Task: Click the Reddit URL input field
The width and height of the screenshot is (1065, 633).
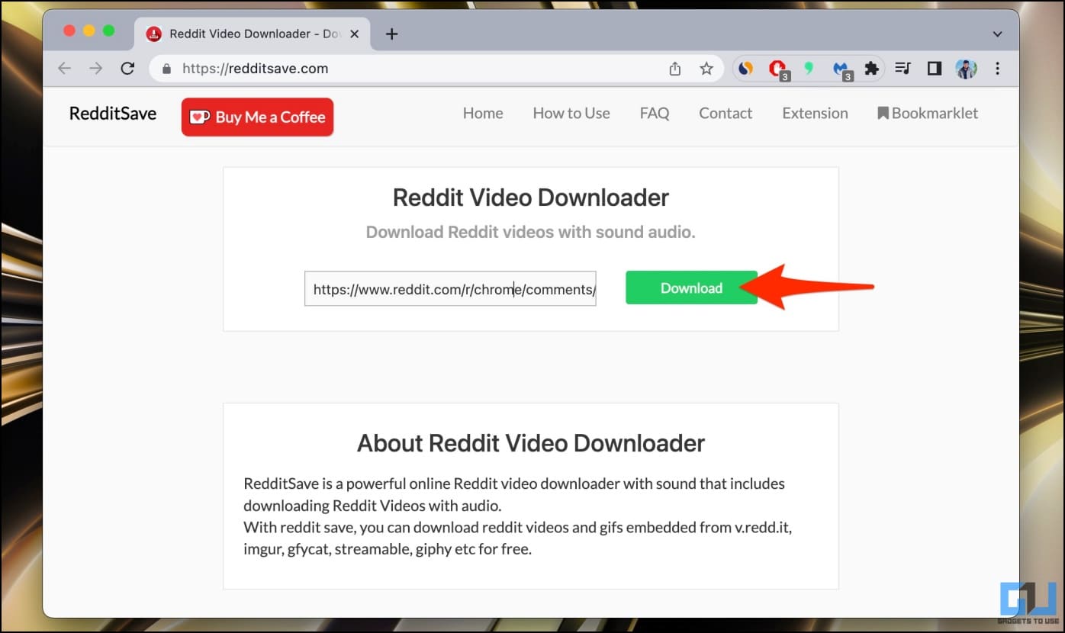Action: 450,289
